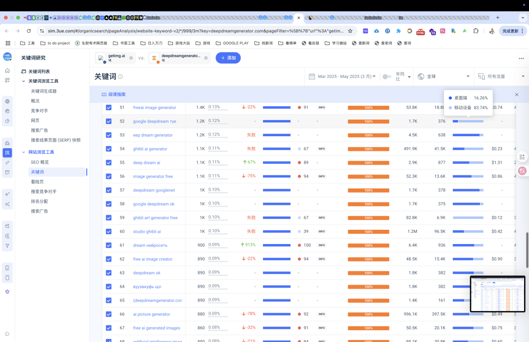Collapse the 关键词浏览工具 section
The width and height of the screenshot is (529, 342).
click(24, 81)
